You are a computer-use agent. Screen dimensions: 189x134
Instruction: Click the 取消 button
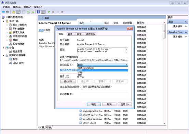[109, 104]
